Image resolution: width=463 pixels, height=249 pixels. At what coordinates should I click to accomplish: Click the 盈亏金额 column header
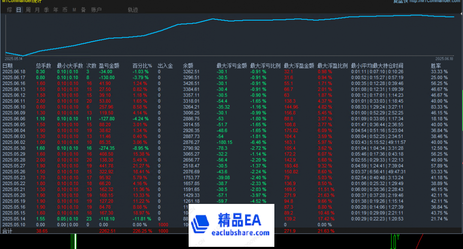click(109, 66)
